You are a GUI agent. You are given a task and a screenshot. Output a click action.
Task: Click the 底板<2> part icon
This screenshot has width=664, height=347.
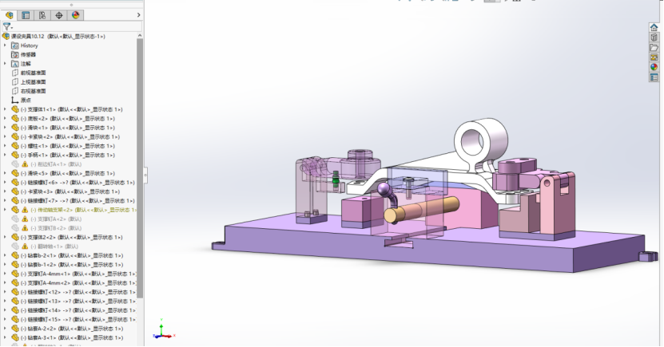click(15, 119)
